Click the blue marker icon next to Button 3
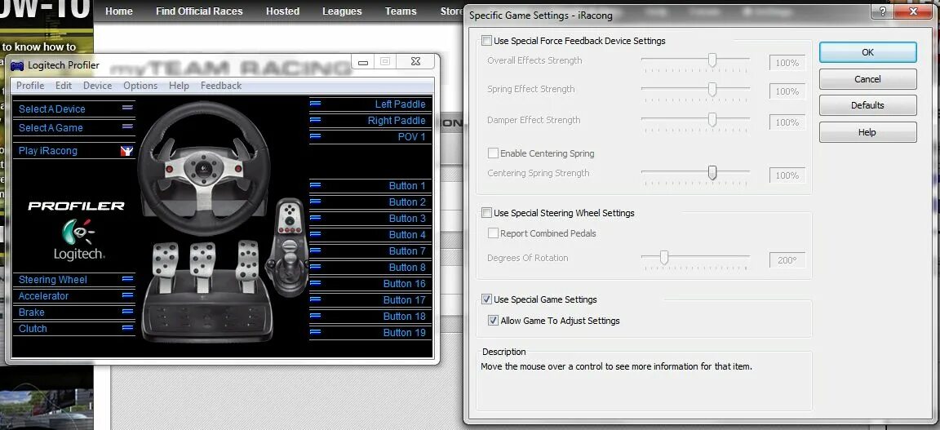940x430 pixels. (x=315, y=218)
